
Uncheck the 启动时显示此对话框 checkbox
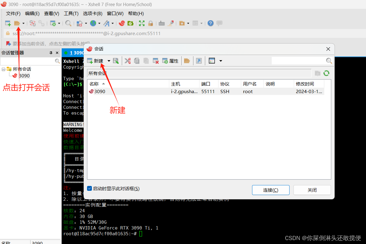(x=89, y=188)
